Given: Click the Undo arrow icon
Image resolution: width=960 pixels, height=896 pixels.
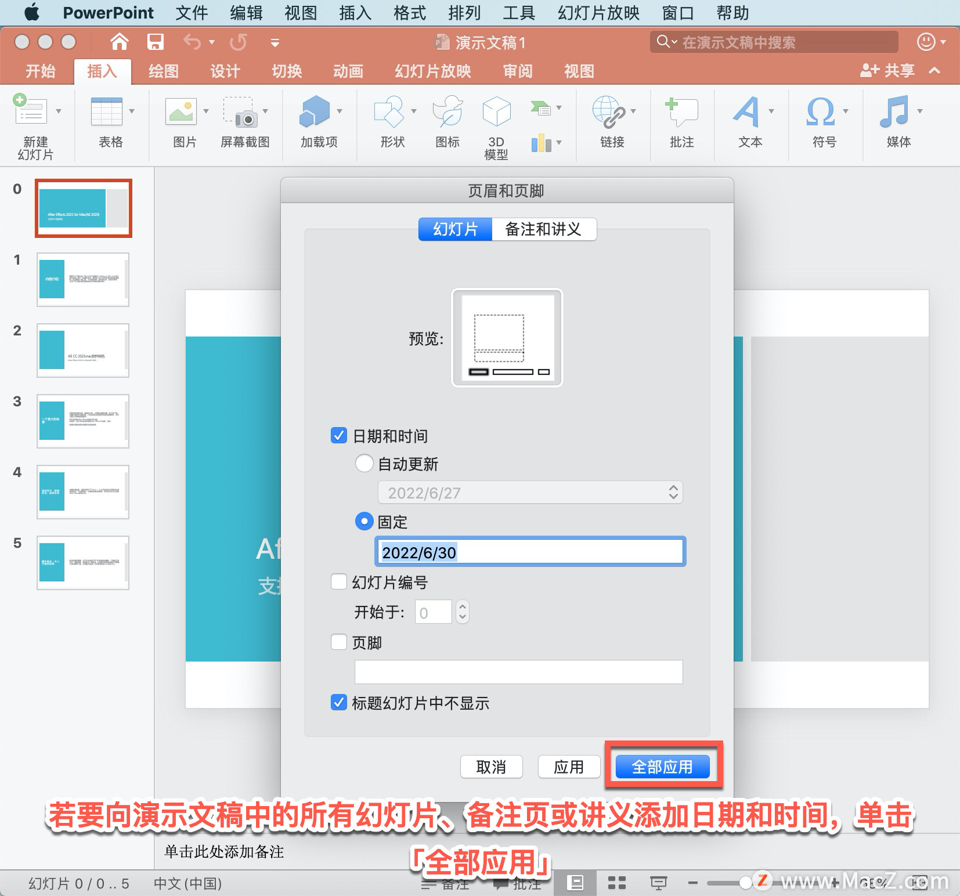Looking at the screenshot, I should coord(192,42).
